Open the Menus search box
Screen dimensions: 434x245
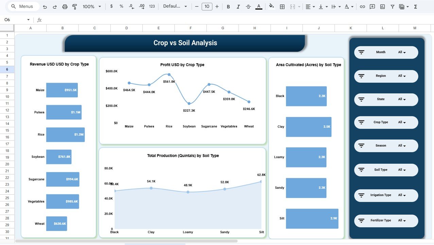coord(23,6)
